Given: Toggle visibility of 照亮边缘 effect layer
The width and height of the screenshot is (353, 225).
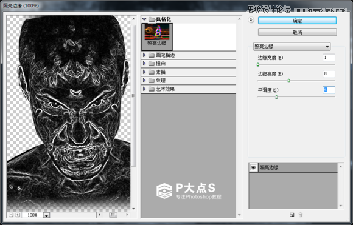Looking at the screenshot, I should [254, 167].
